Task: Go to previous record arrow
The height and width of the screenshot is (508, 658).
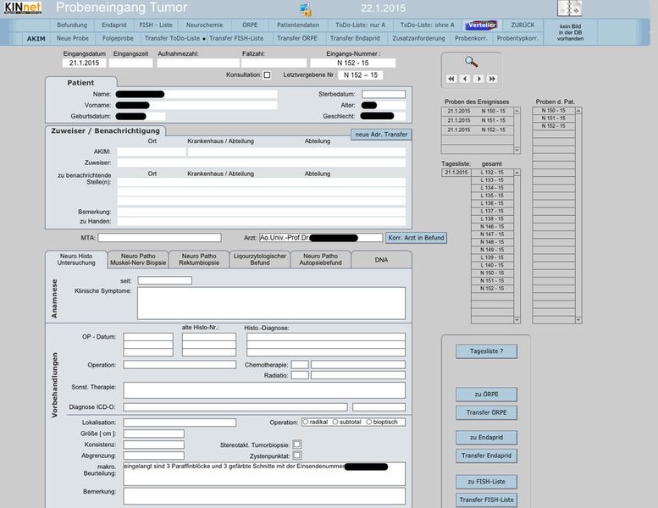Action: [x=465, y=79]
